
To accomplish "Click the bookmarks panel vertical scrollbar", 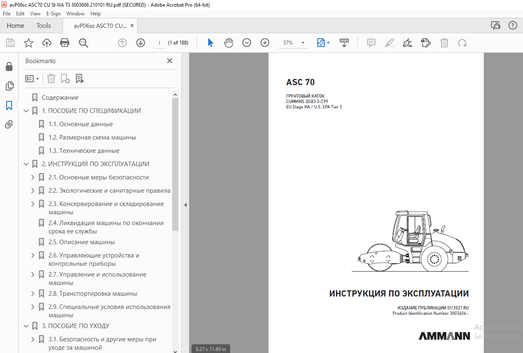I will pos(175,164).
